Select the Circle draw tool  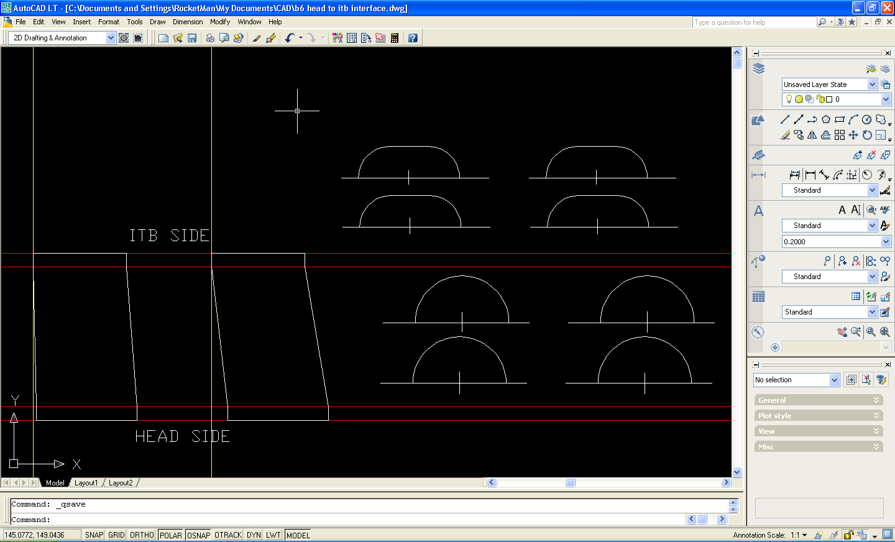[x=867, y=119]
